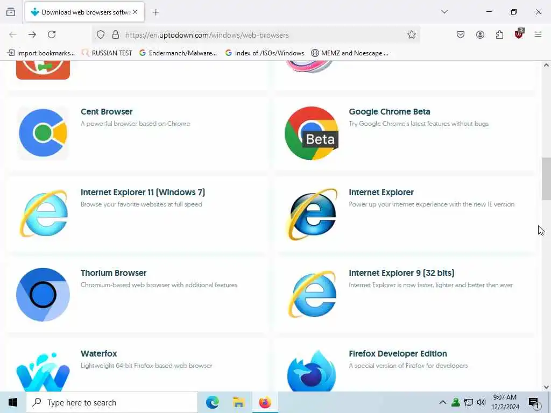Go back with the browser back arrow
This screenshot has height=413, width=551.
(x=13, y=34)
